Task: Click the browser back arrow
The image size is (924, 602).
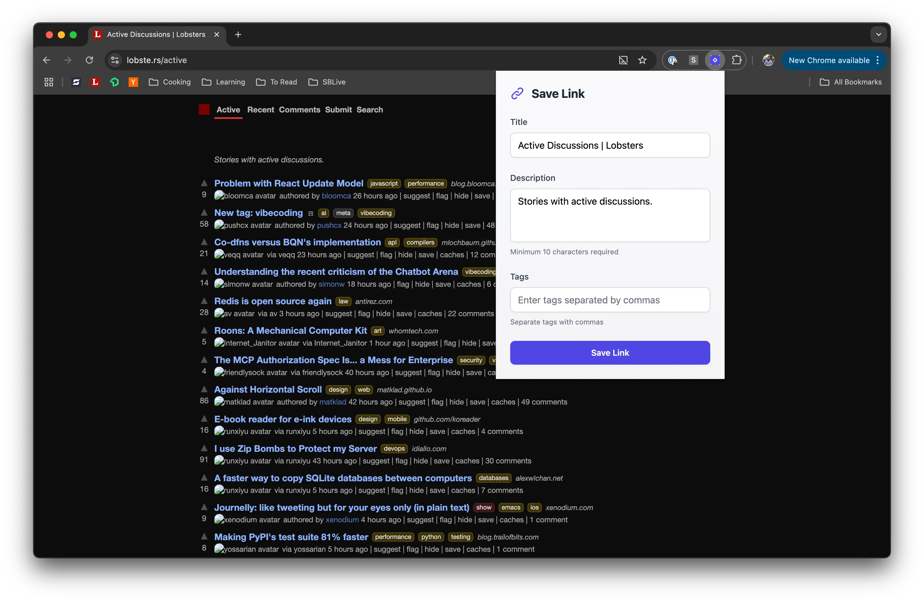Action: click(47, 60)
